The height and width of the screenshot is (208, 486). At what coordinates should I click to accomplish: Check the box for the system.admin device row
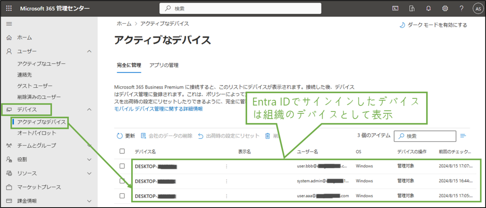click(x=122, y=181)
